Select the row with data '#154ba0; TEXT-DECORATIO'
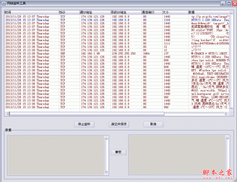Screen dimensions: 237x182 coord(117,74)
